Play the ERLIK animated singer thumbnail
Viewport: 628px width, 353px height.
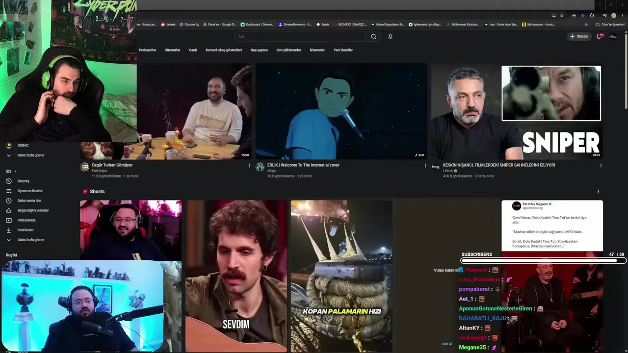pos(341,112)
